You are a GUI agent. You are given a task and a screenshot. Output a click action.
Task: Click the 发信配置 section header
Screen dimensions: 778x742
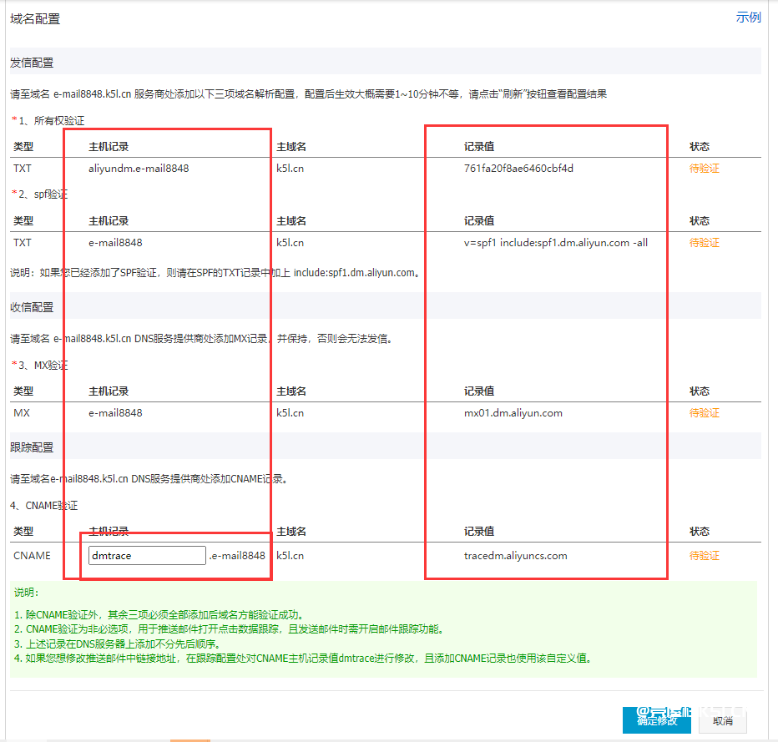(31, 61)
